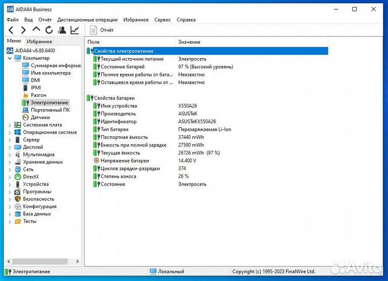Click the AIDA64 v6.88.6400 root icon

click(10, 51)
